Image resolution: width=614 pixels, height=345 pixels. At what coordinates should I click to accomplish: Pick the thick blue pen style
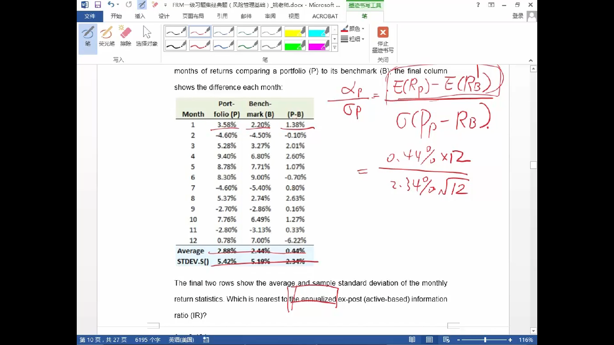point(223,45)
